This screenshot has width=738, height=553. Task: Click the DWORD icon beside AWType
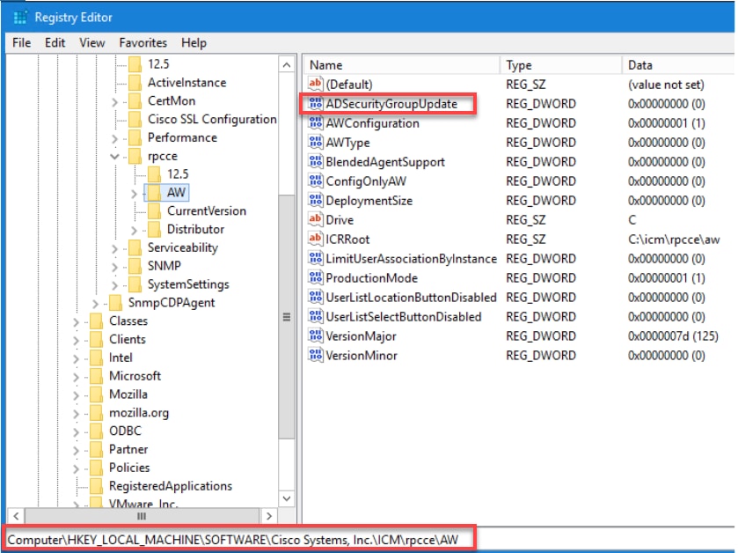click(316, 142)
